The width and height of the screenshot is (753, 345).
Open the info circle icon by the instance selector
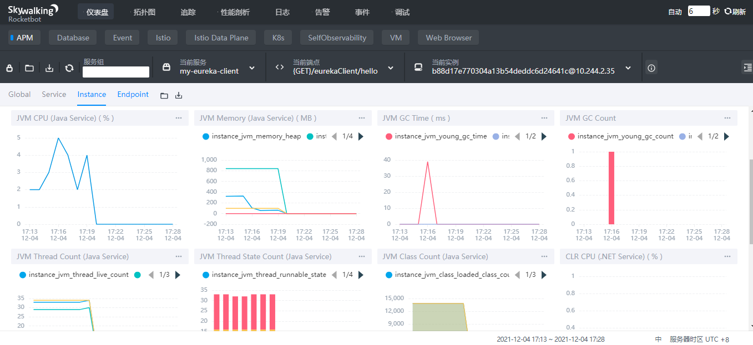(x=651, y=68)
